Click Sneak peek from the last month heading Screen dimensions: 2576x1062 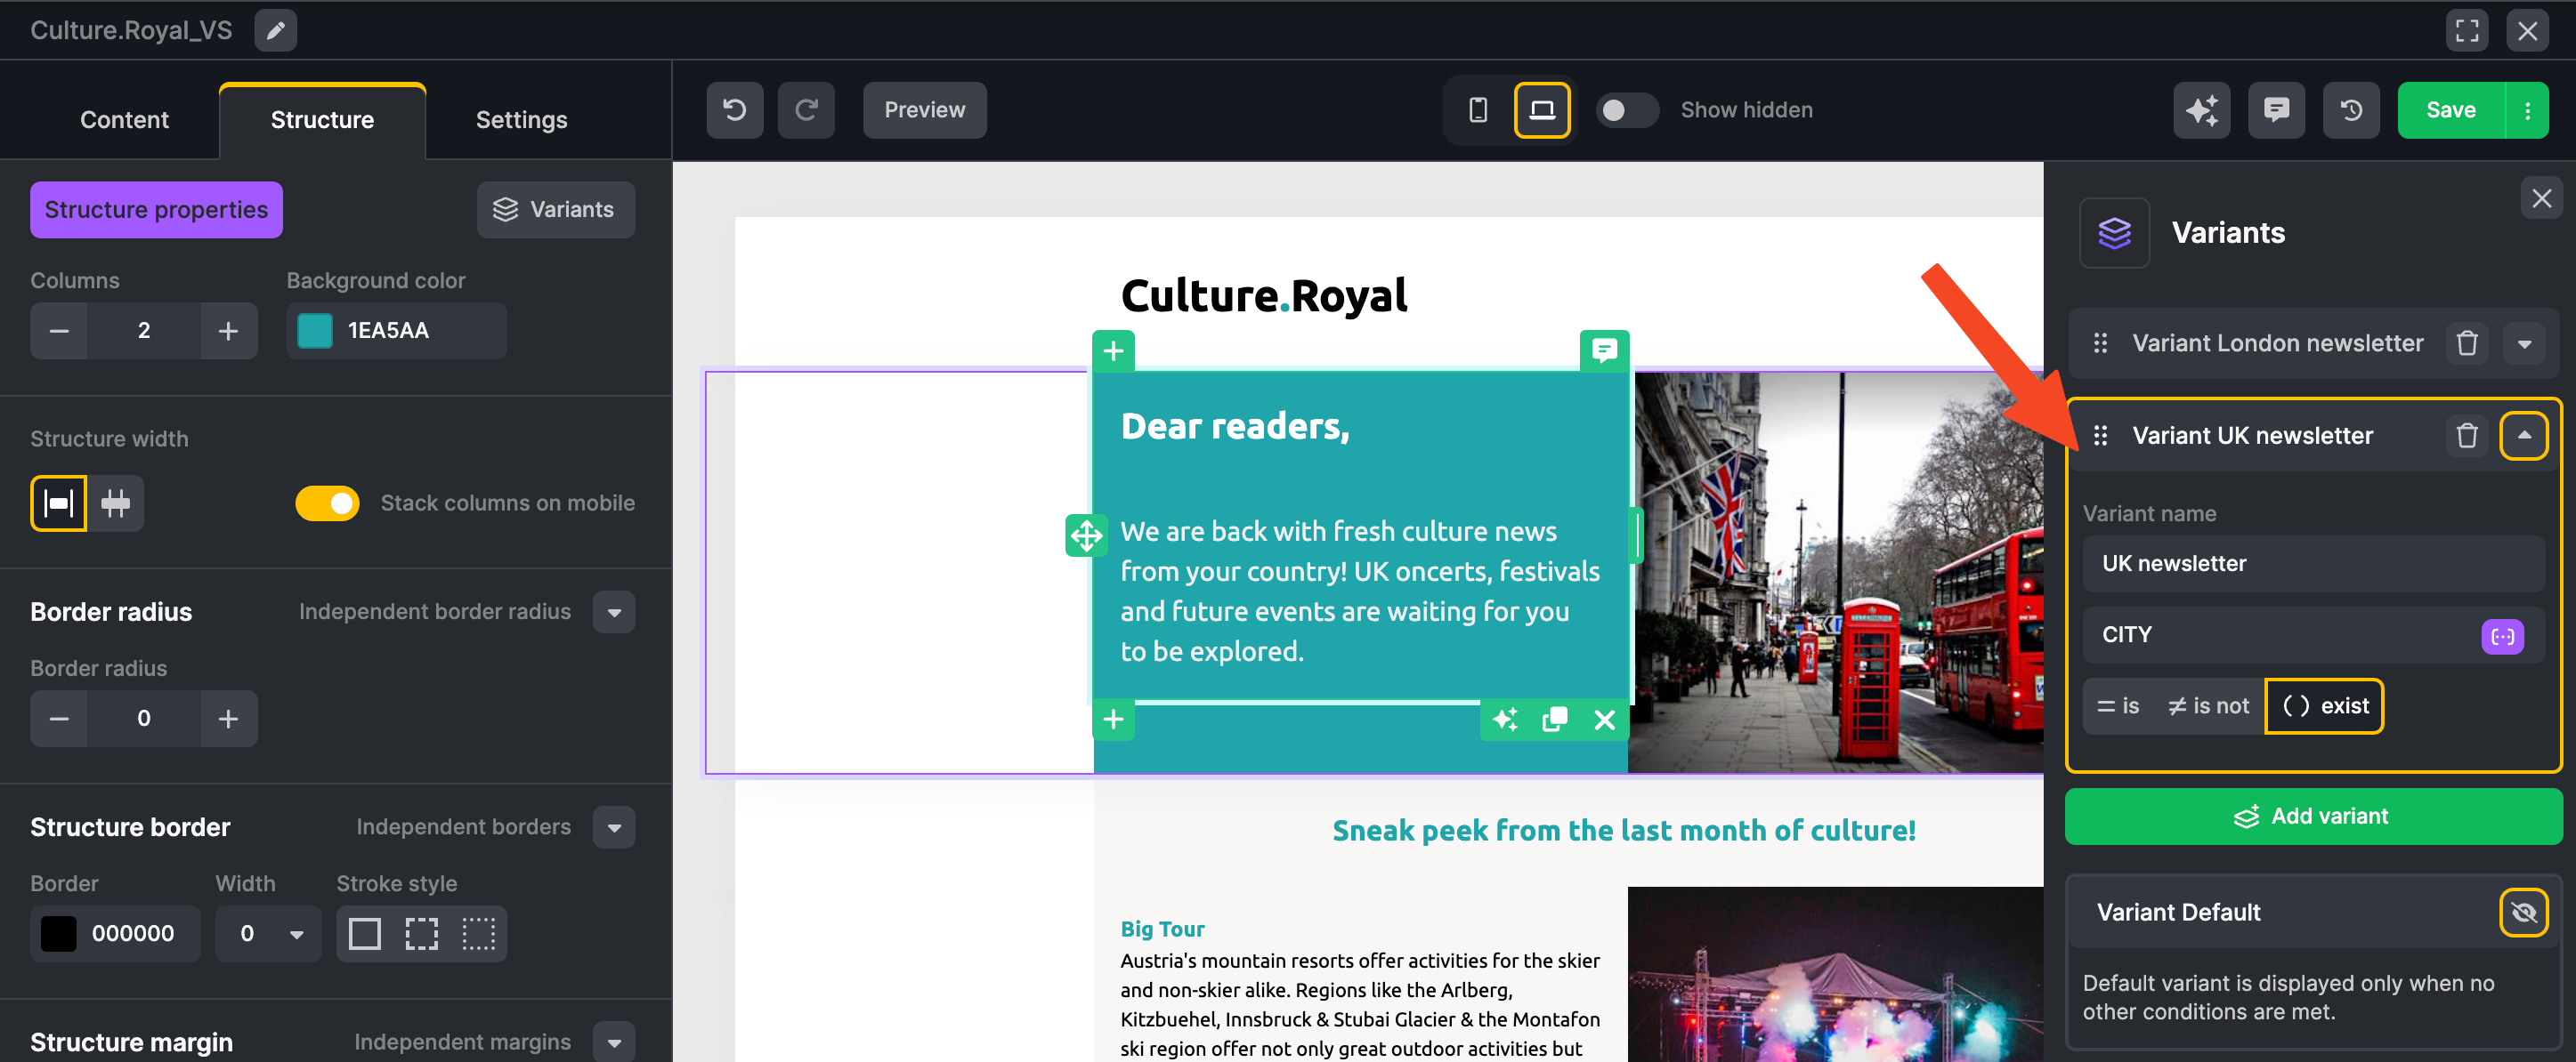coord(1623,832)
